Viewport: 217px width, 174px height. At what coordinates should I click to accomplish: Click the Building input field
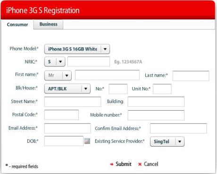[x=156, y=102]
